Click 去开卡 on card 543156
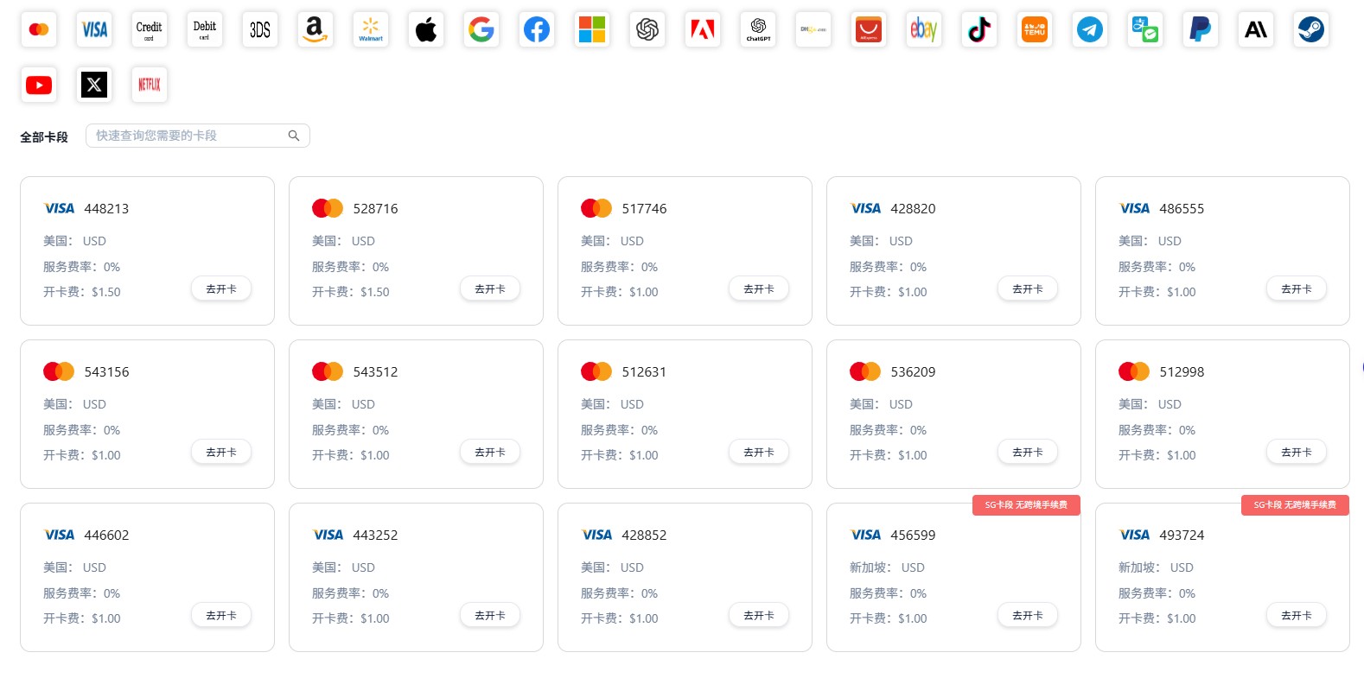The width and height of the screenshot is (1364, 678). [221, 453]
